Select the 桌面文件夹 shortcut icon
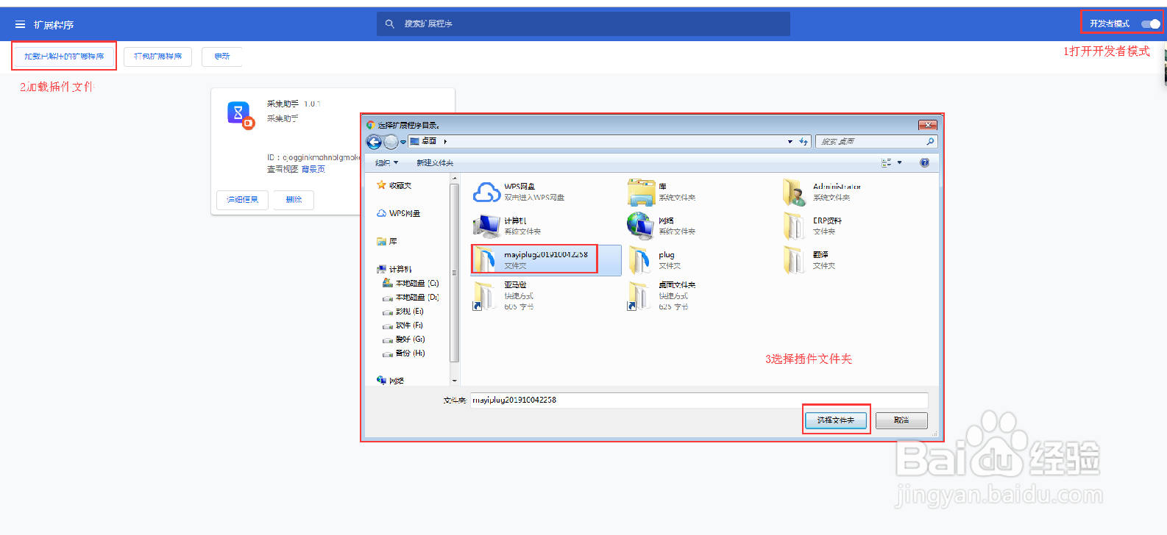 639,296
